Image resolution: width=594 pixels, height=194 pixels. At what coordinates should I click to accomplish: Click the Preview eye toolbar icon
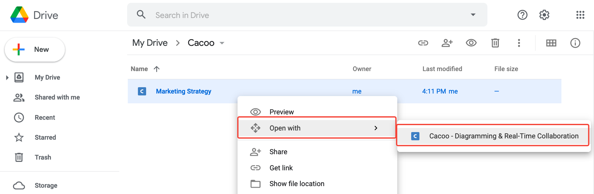[x=471, y=43]
